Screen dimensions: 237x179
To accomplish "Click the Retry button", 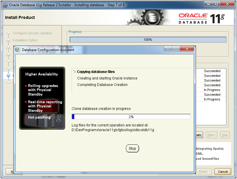I will 211,135.
